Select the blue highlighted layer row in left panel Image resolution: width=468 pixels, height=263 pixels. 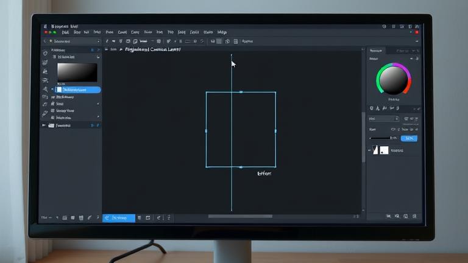click(78, 89)
